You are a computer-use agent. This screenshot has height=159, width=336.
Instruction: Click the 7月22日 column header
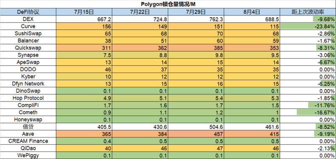point(140,12)
